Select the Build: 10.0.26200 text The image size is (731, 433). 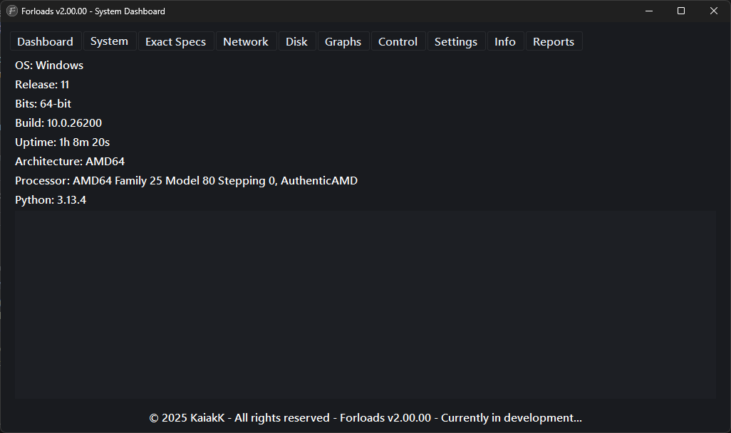coord(58,122)
